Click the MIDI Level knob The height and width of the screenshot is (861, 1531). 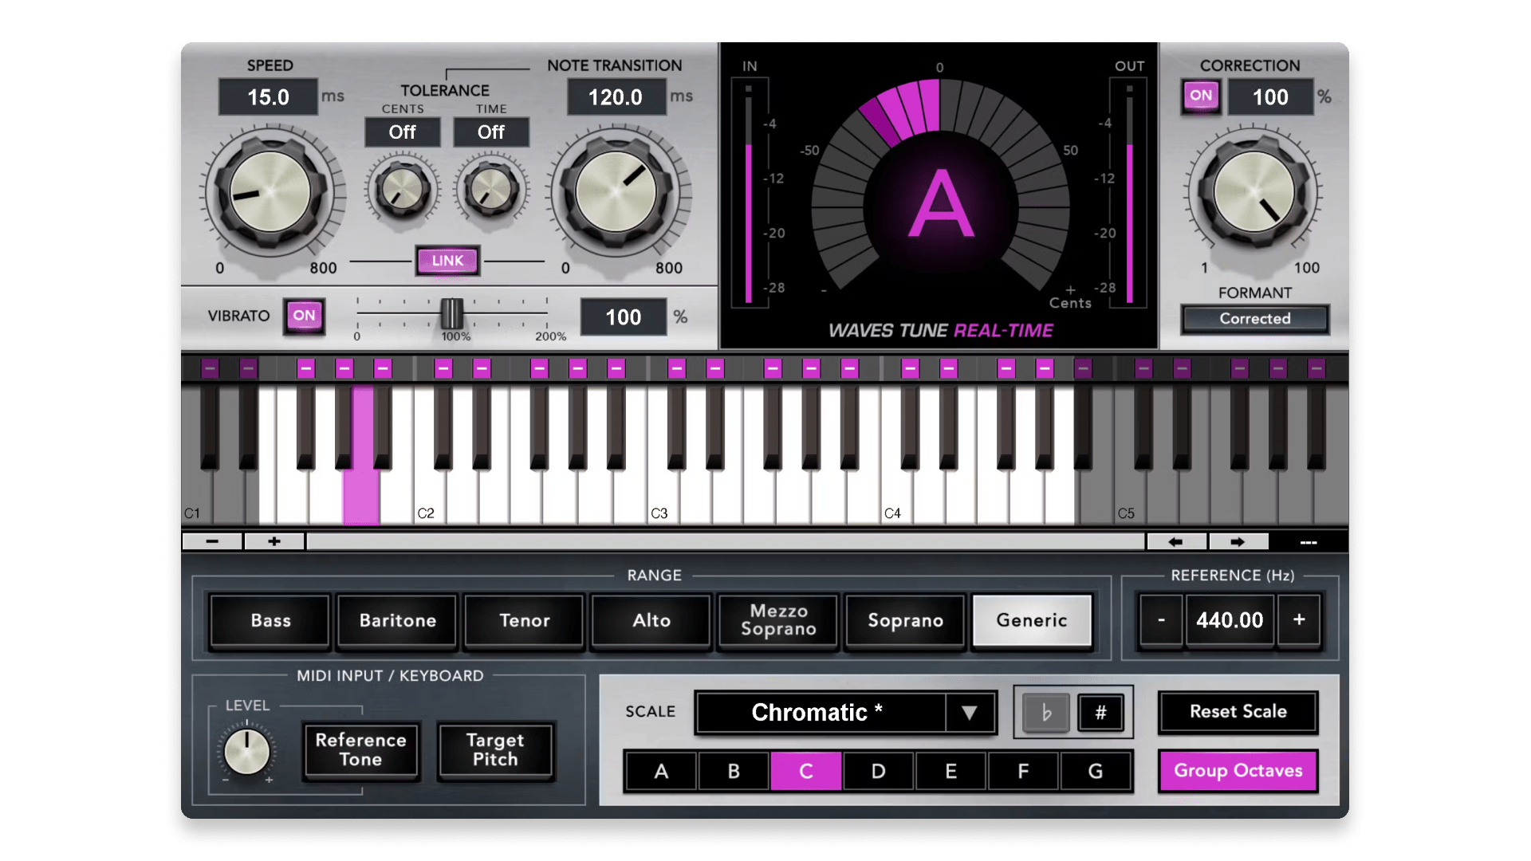pos(246,749)
